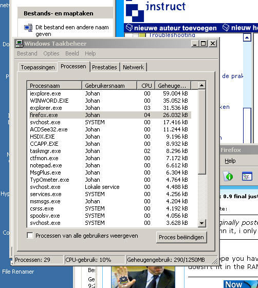Click the process list scrollbar thumb
Screen dimensions: 258x288
pyautogui.click(x=202, y=132)
